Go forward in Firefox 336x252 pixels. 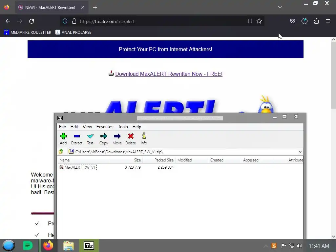click(x=20, y=21)
